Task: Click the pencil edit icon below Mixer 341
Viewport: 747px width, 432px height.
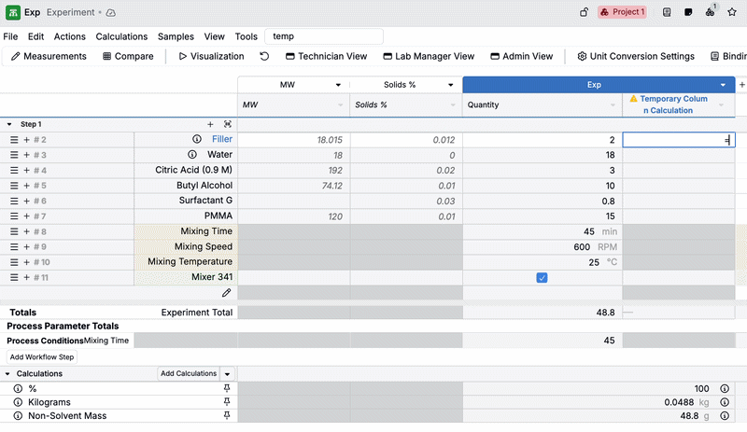Action: [x=226, y=293]
